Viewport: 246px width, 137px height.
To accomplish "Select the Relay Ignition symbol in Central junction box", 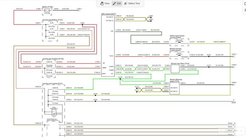I will tap(54, 112).
